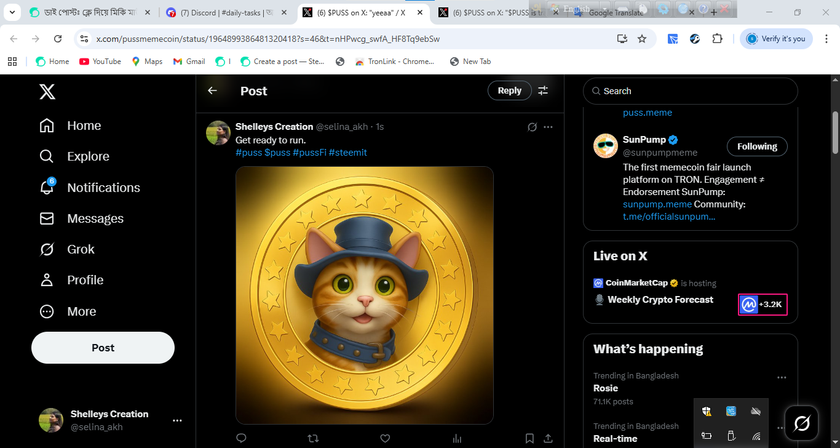
Task: Open the puss.meme link
Action: click(x=648, y=113)
